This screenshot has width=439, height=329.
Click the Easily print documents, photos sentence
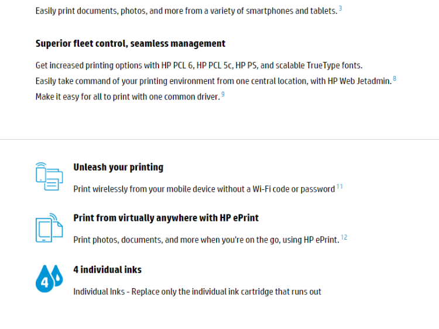tap(187, 11)
